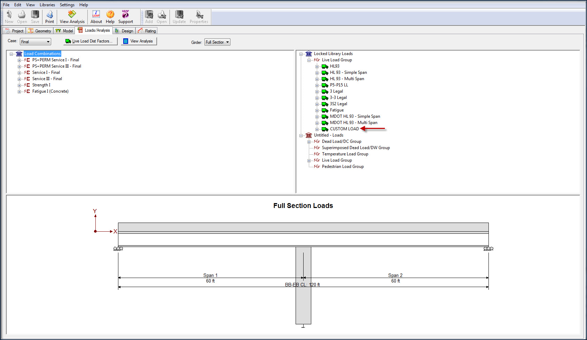587x340 pixels.
Task: Open the File menu
Action: pos(6,5)
